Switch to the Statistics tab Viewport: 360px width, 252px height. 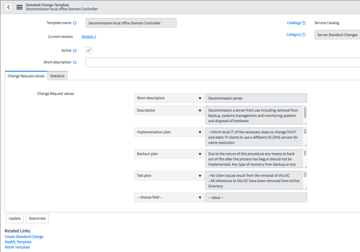click(58, 76)
